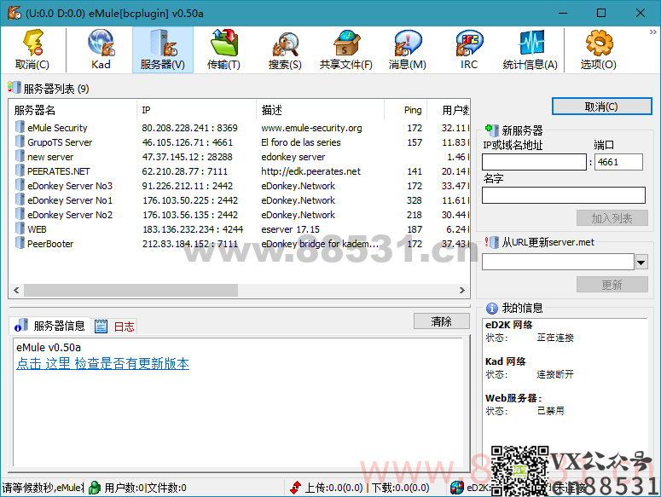The height and width of the screenshot is (497, 661).
Task: Click the status bar upload/download rate text
Action: (x=367, y=488)
